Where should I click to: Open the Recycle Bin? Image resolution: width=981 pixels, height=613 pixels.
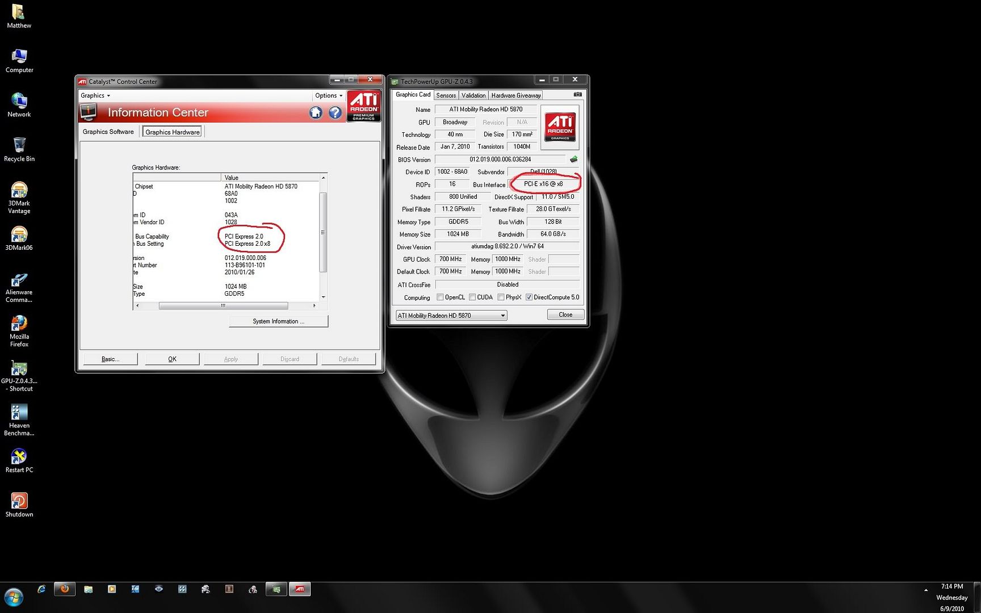(19, 149)
